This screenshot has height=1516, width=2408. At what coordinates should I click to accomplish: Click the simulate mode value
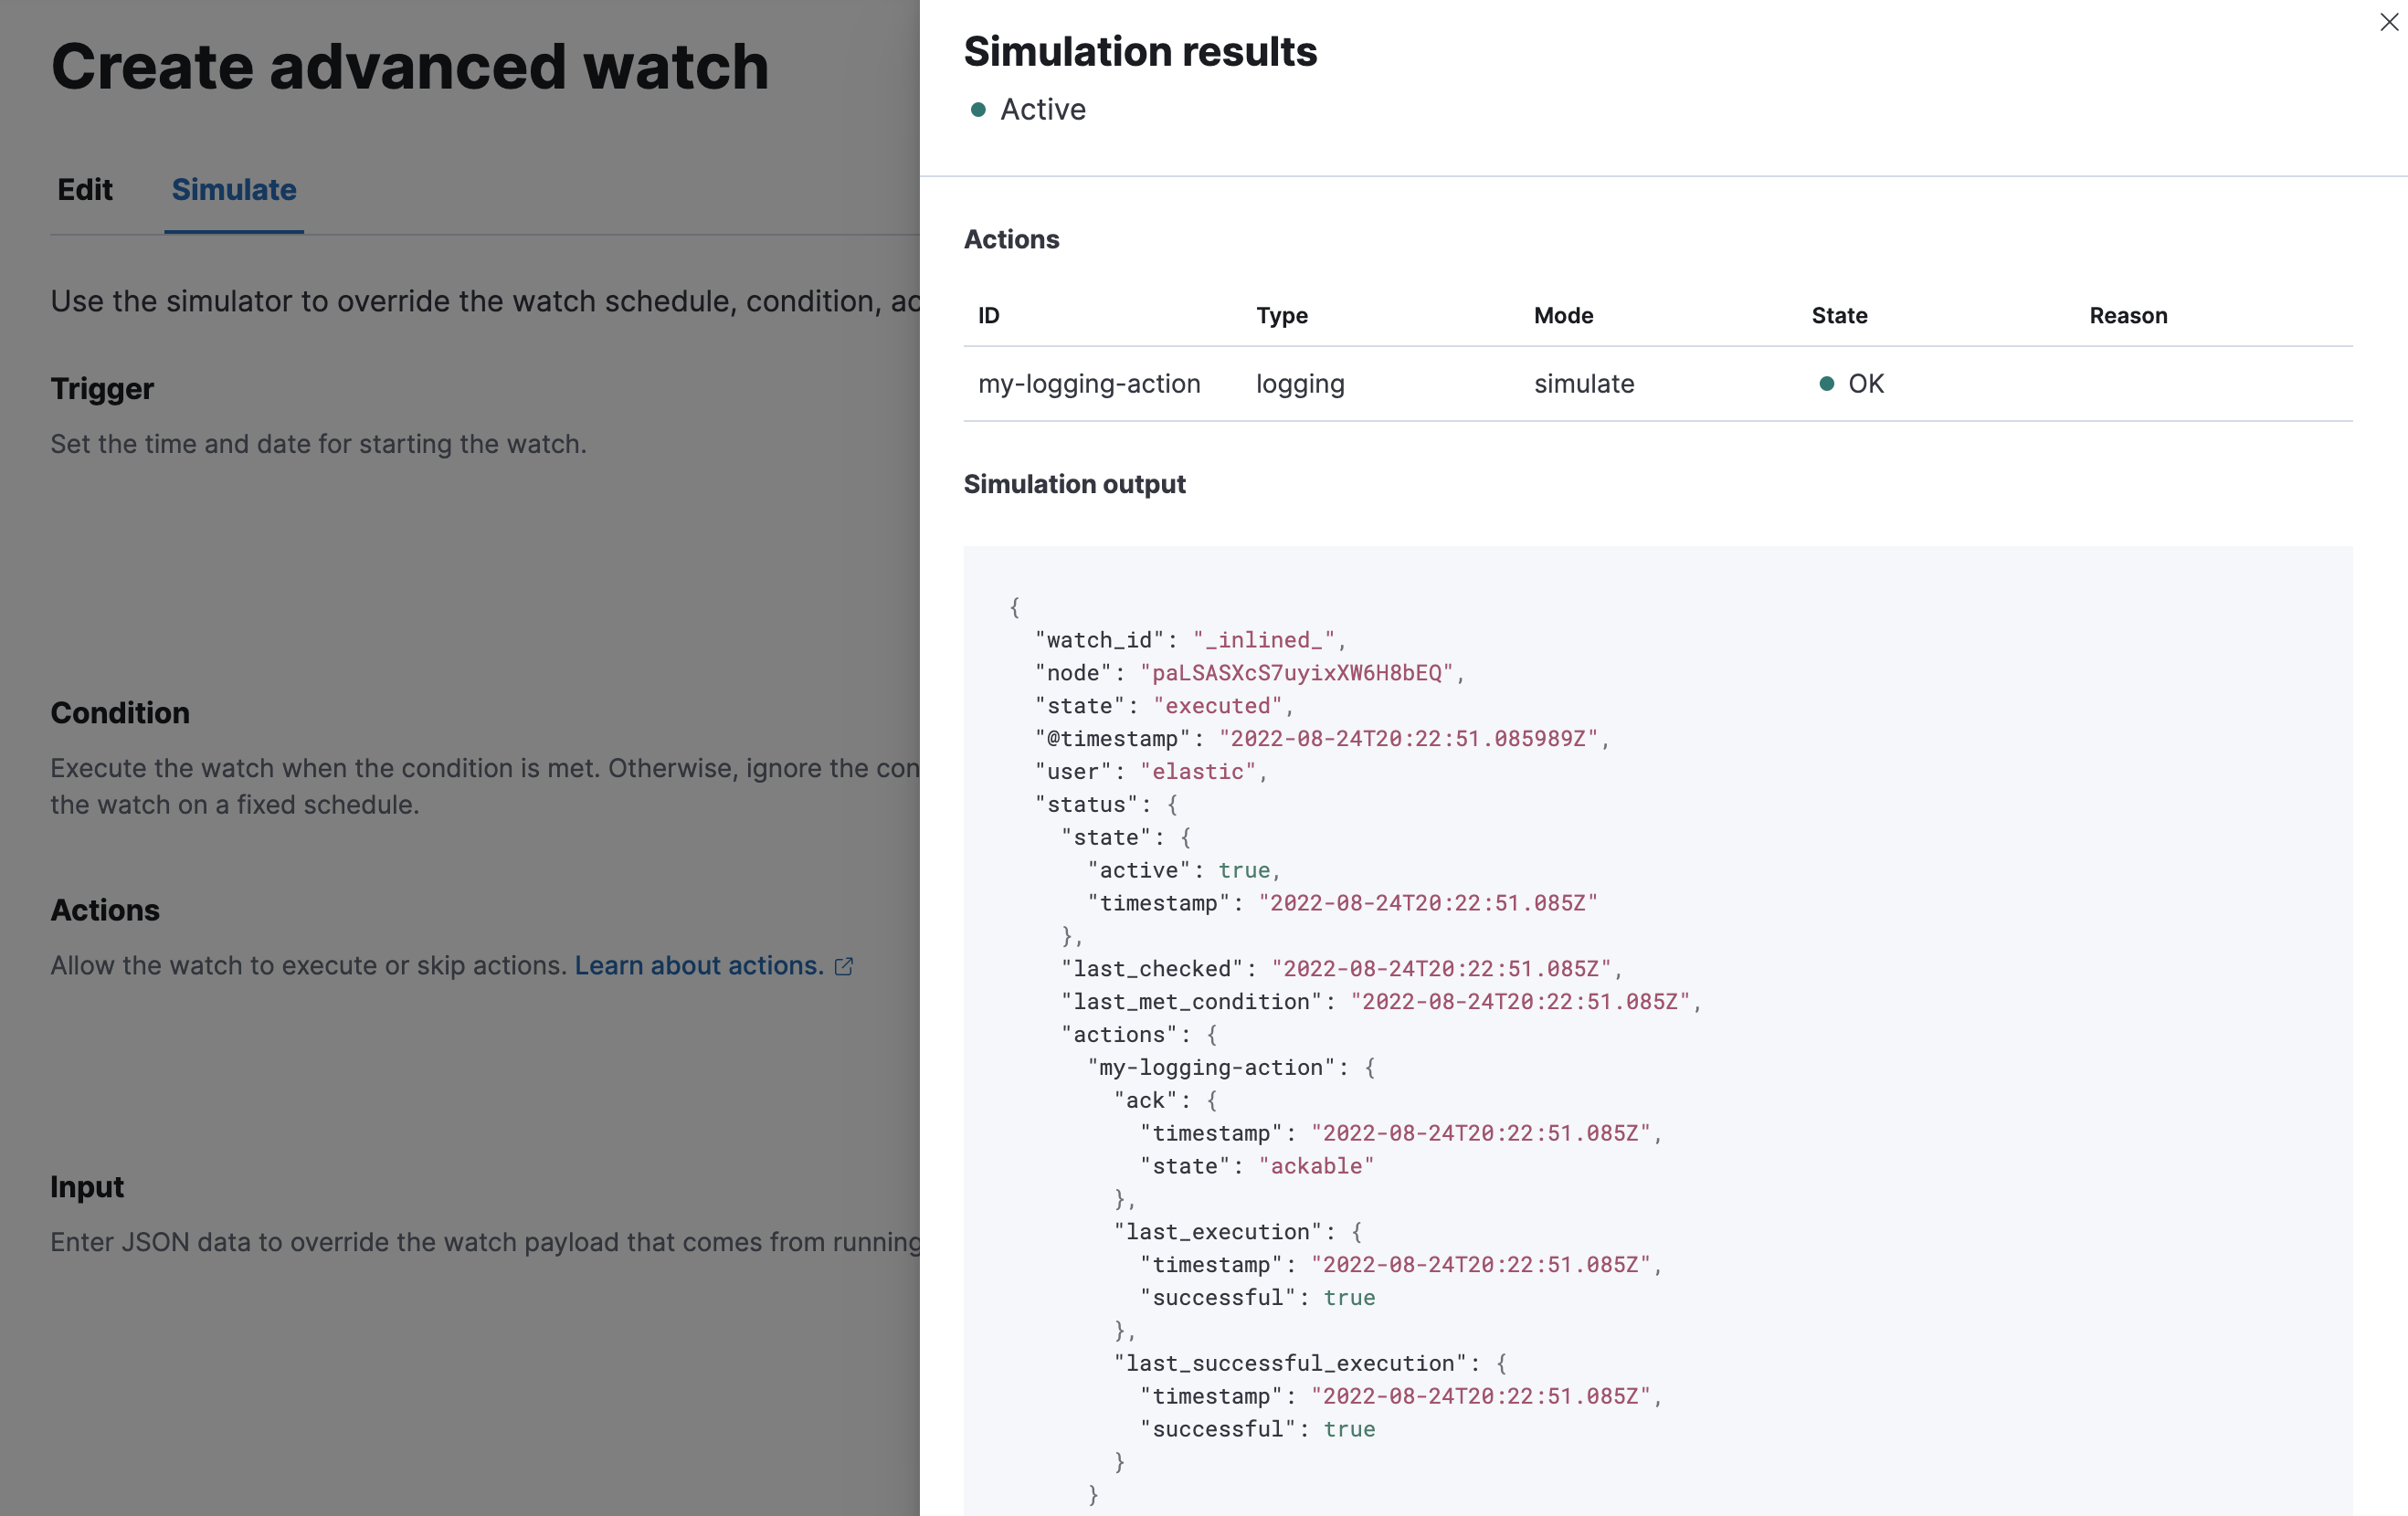click(x=1585, y=383)
